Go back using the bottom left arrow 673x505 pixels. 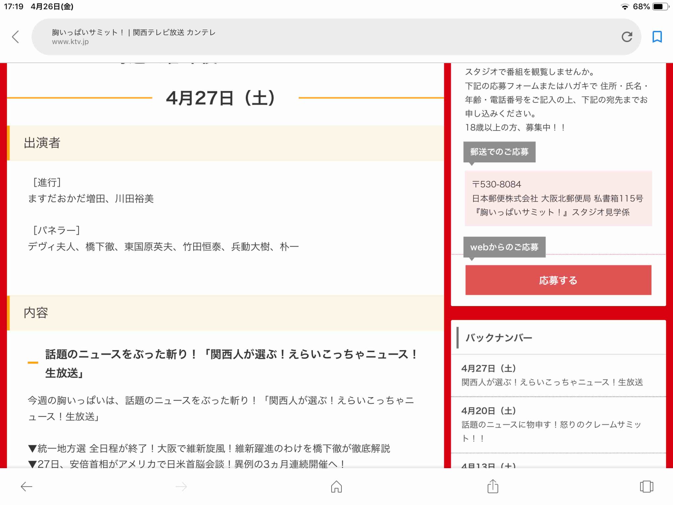[x=26, y=487]
